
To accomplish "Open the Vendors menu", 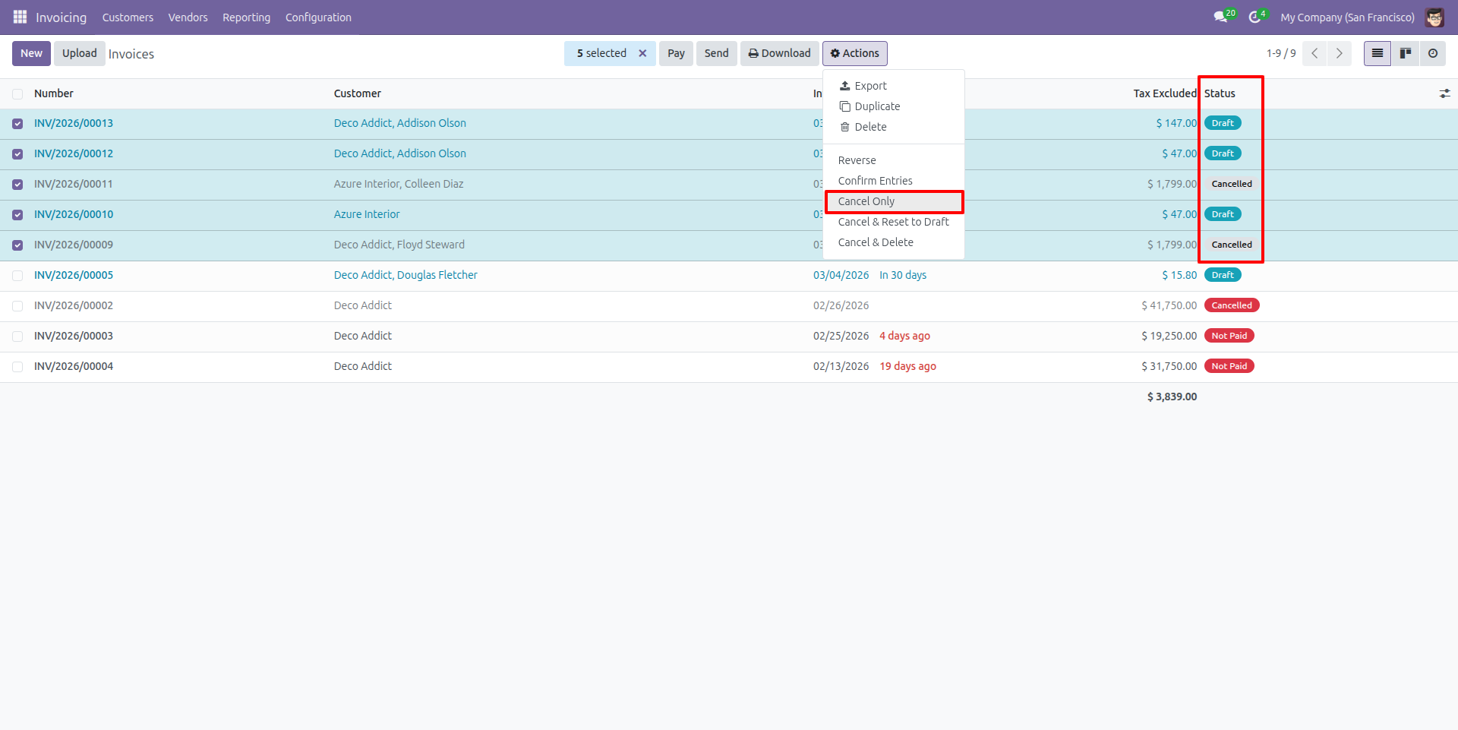I will tap(188, 17).
